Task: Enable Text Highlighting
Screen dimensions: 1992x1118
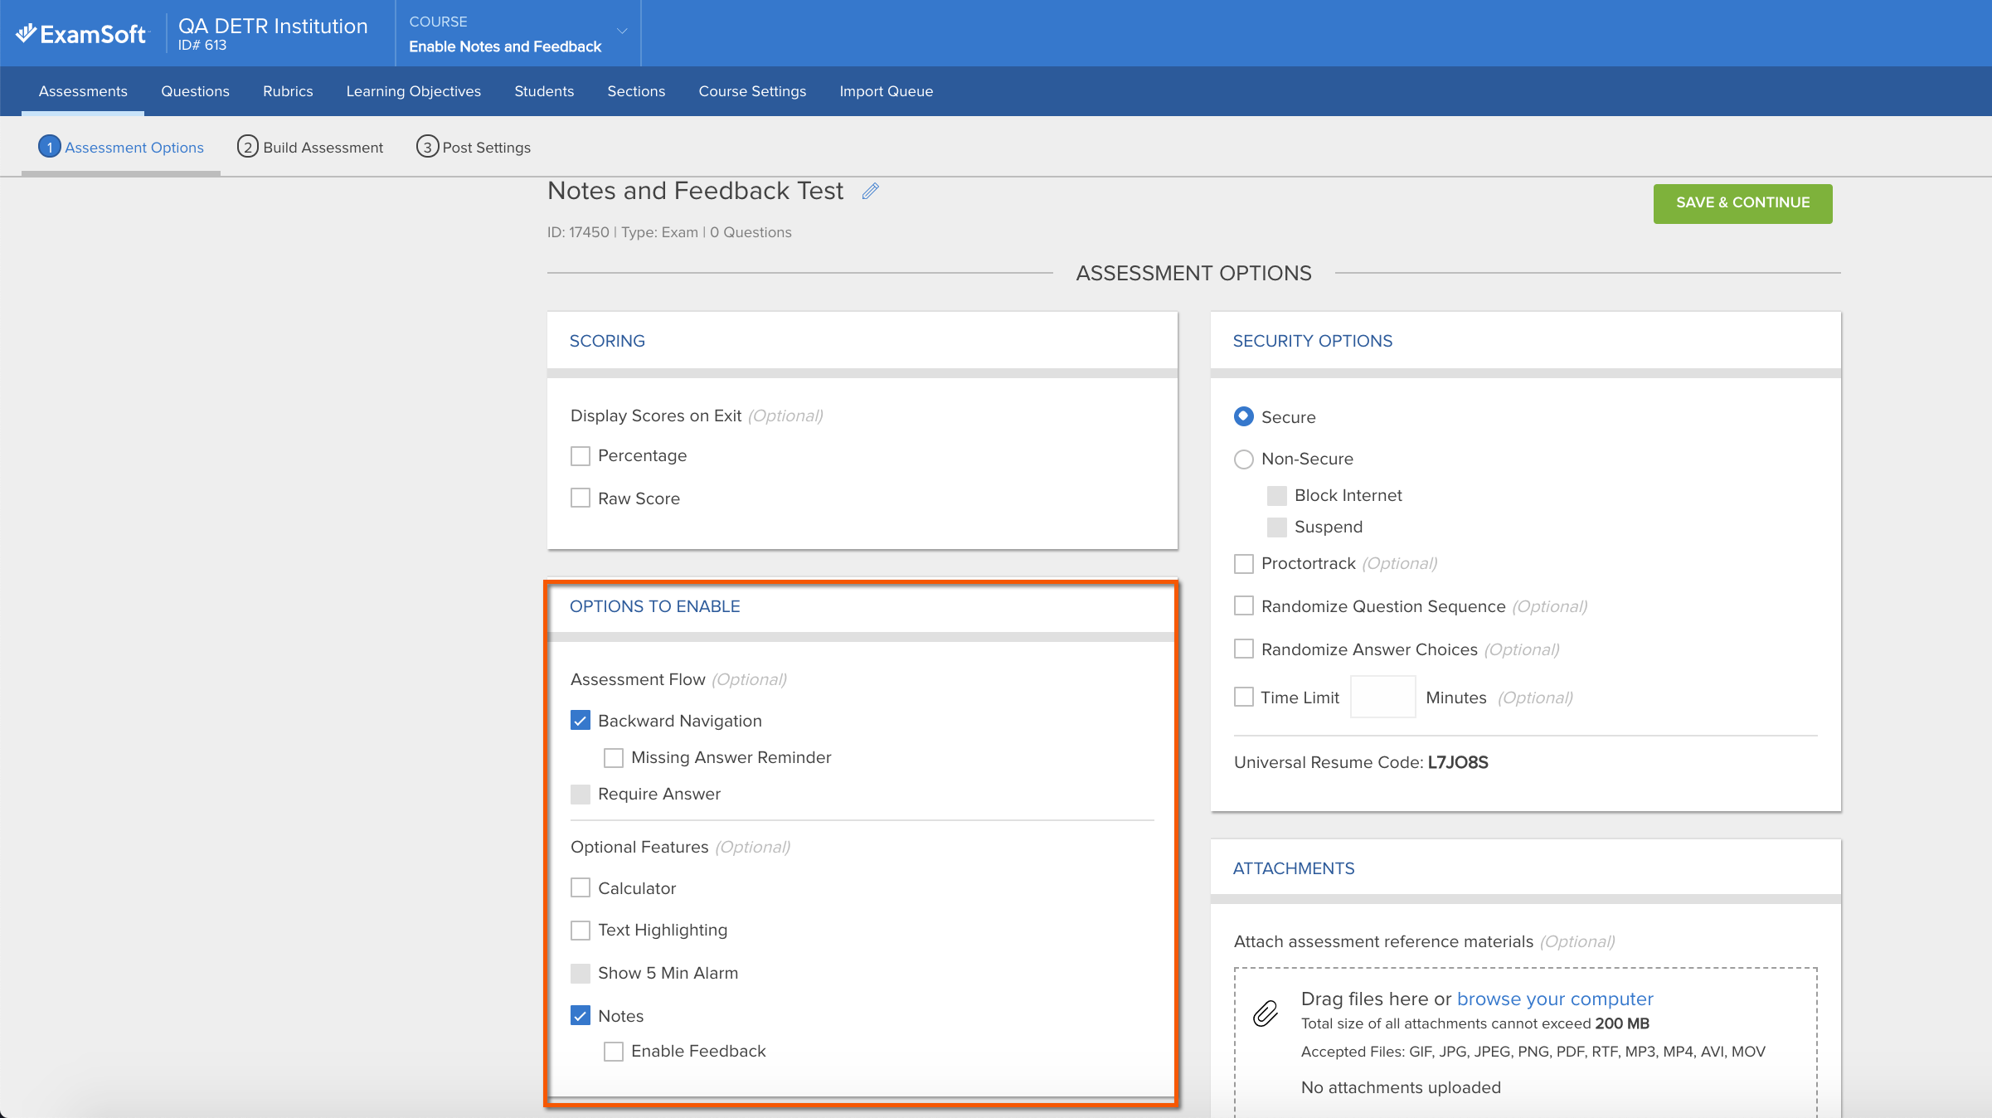Action: (581, 931)
